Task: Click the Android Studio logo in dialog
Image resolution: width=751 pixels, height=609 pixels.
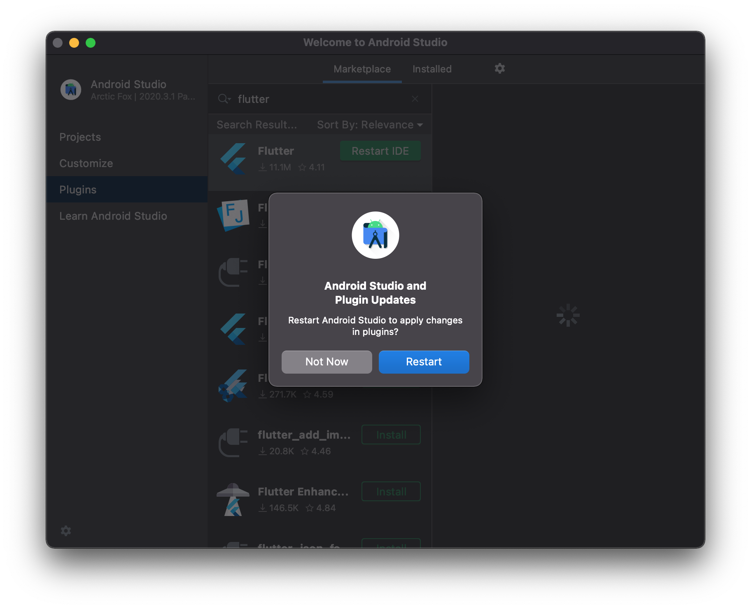Action: (x=375, y=235)
